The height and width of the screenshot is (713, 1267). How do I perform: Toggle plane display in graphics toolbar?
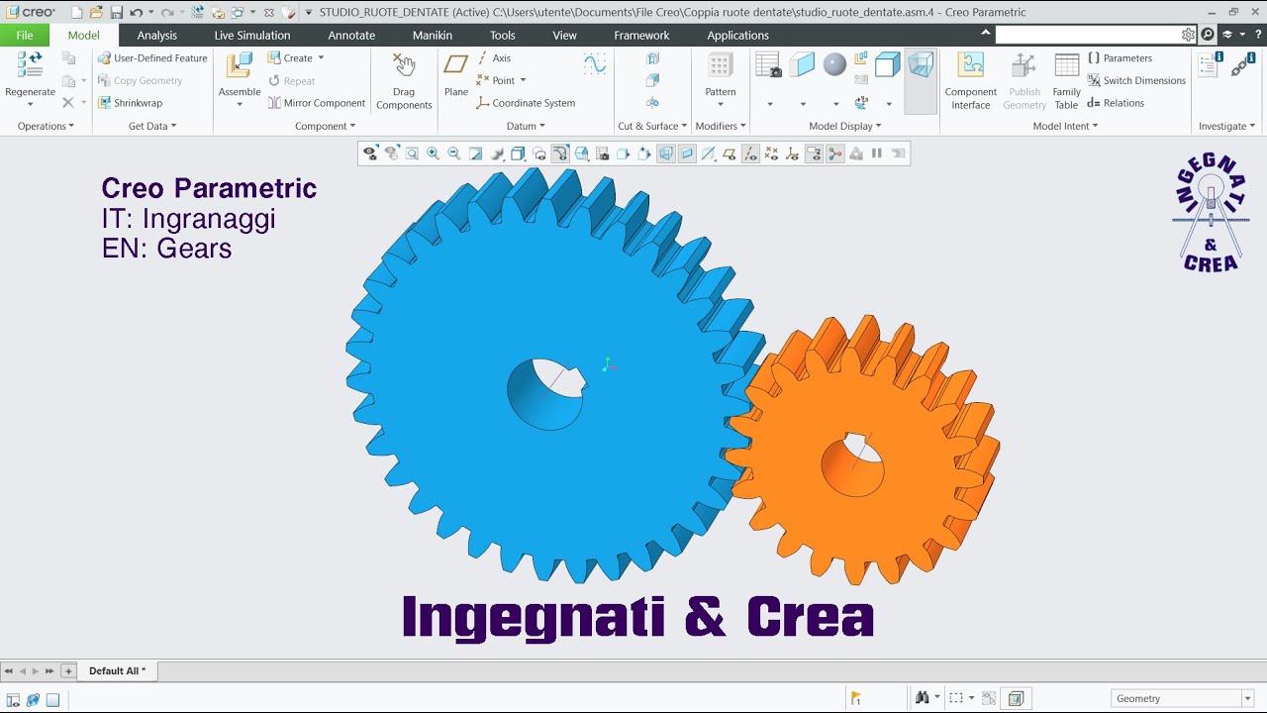click(728, 153)
